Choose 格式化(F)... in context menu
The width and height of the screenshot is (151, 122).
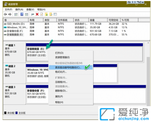pos(71,72)
